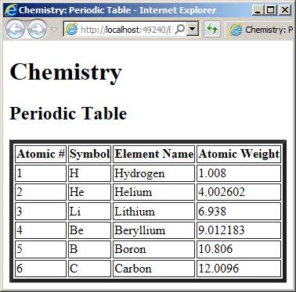Click the symbol H cell in Hydrogen row

coord(90,173)
